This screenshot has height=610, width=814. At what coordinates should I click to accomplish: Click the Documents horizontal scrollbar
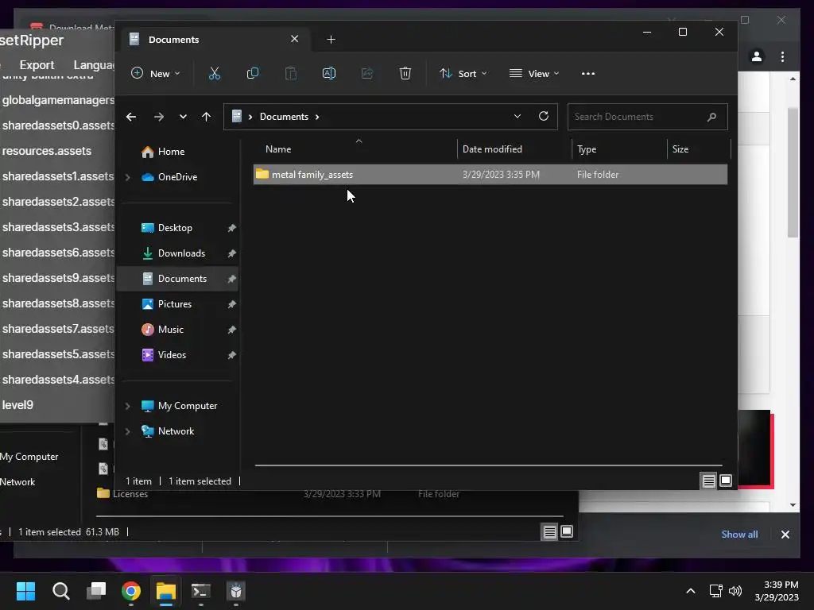point(488,465)
